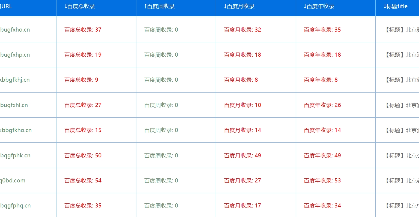Screen dimensions: 419x217
Task: Select cell 百度月收录: 49
Action: (243, 155)
